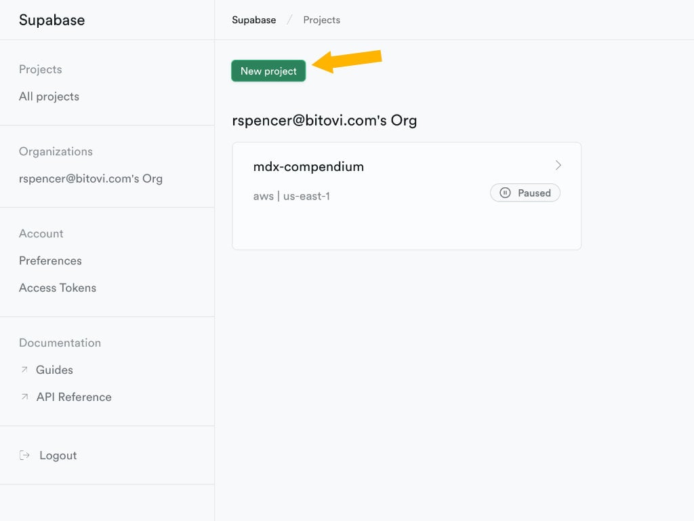Open the Guides documentation

[54, 370]
